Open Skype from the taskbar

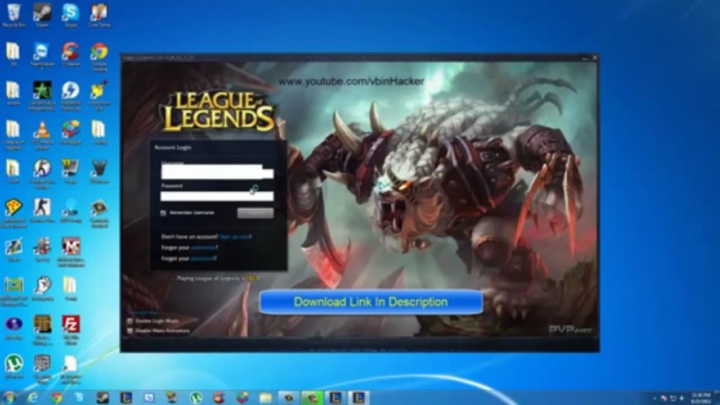[79, 398]
